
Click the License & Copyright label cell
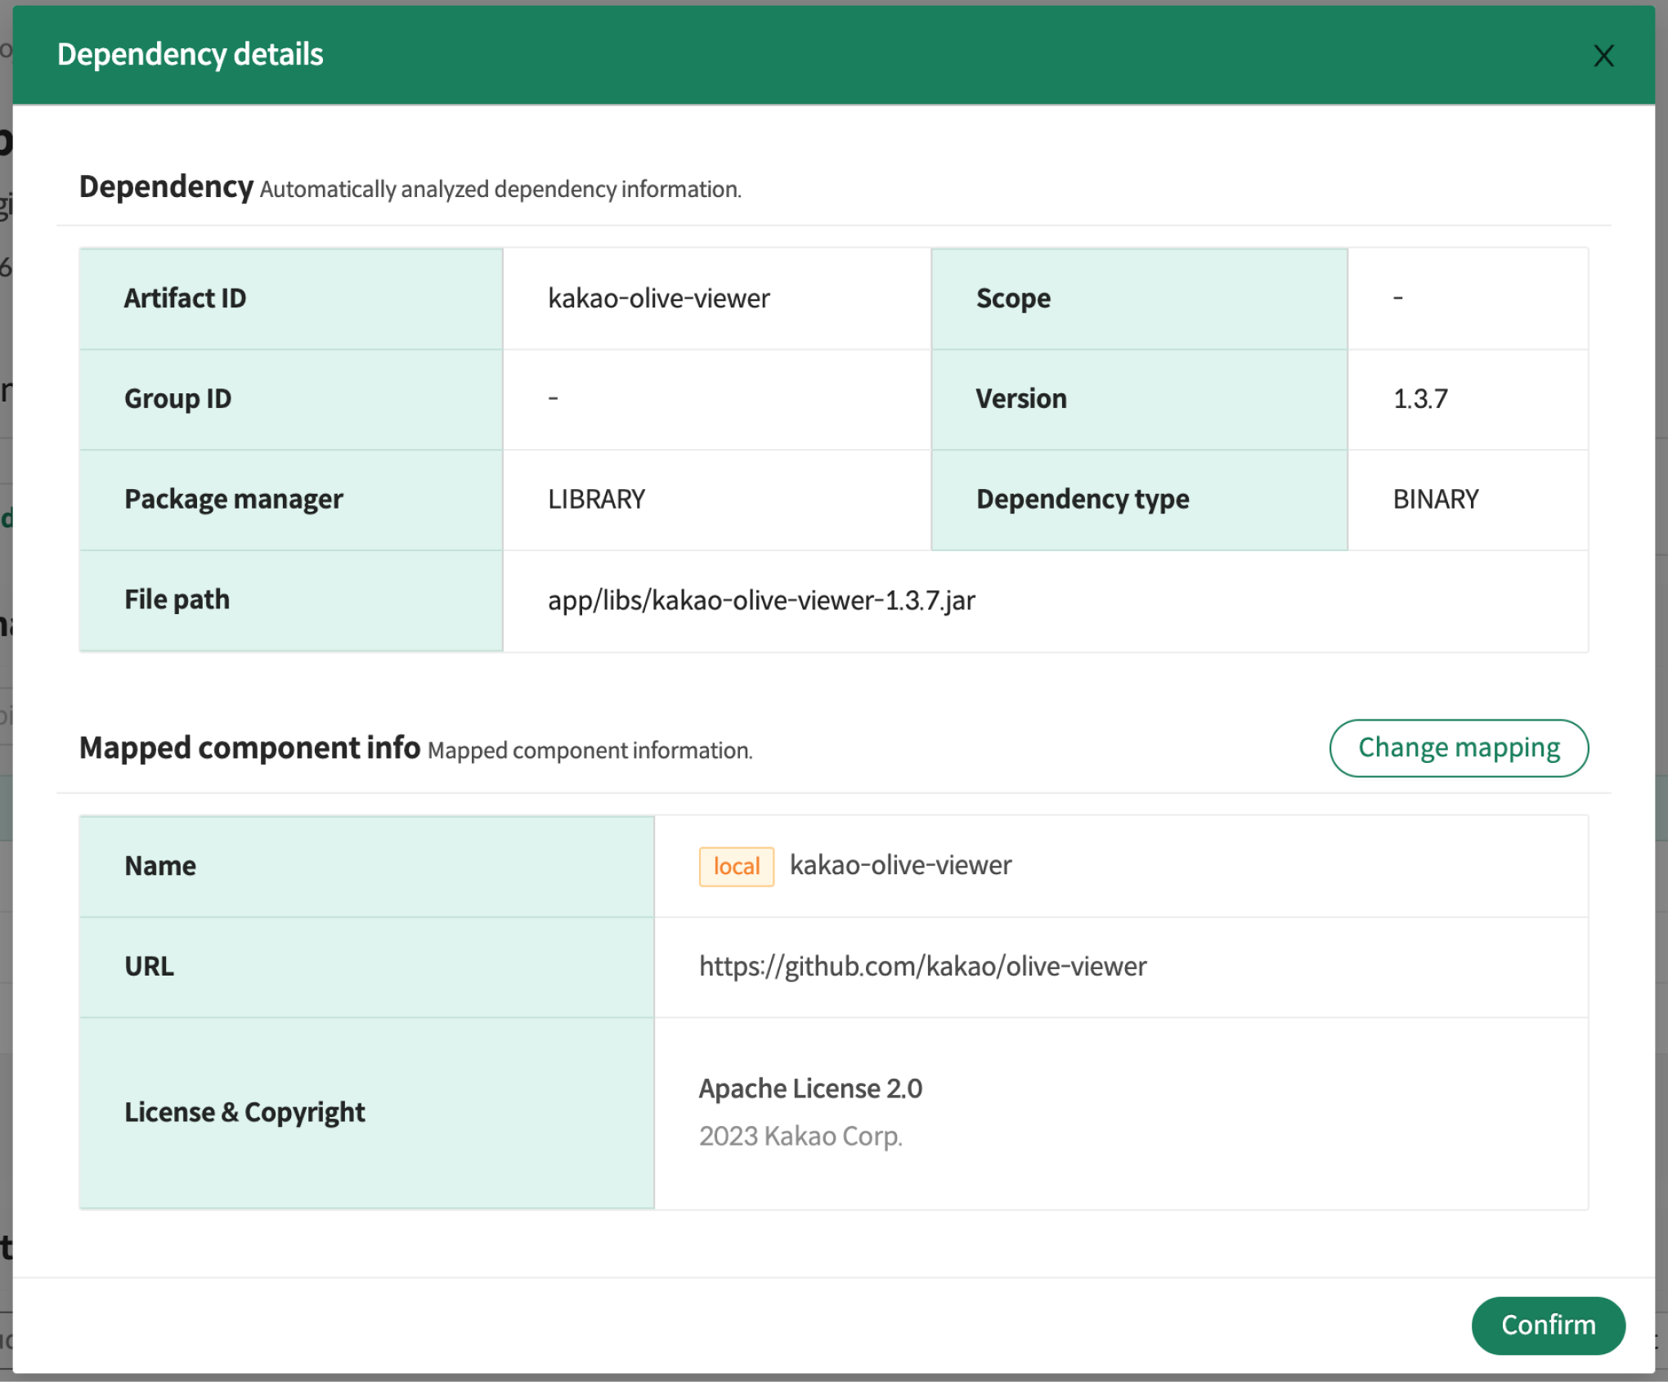click(x=244, y=1112)
